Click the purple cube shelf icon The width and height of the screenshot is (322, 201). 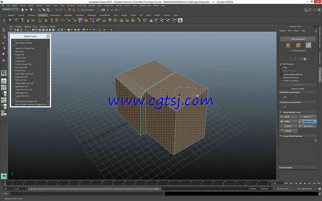tap(80, 20)
